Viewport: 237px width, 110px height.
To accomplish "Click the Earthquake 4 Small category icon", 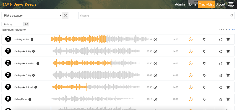I will [x=8, y=87].
